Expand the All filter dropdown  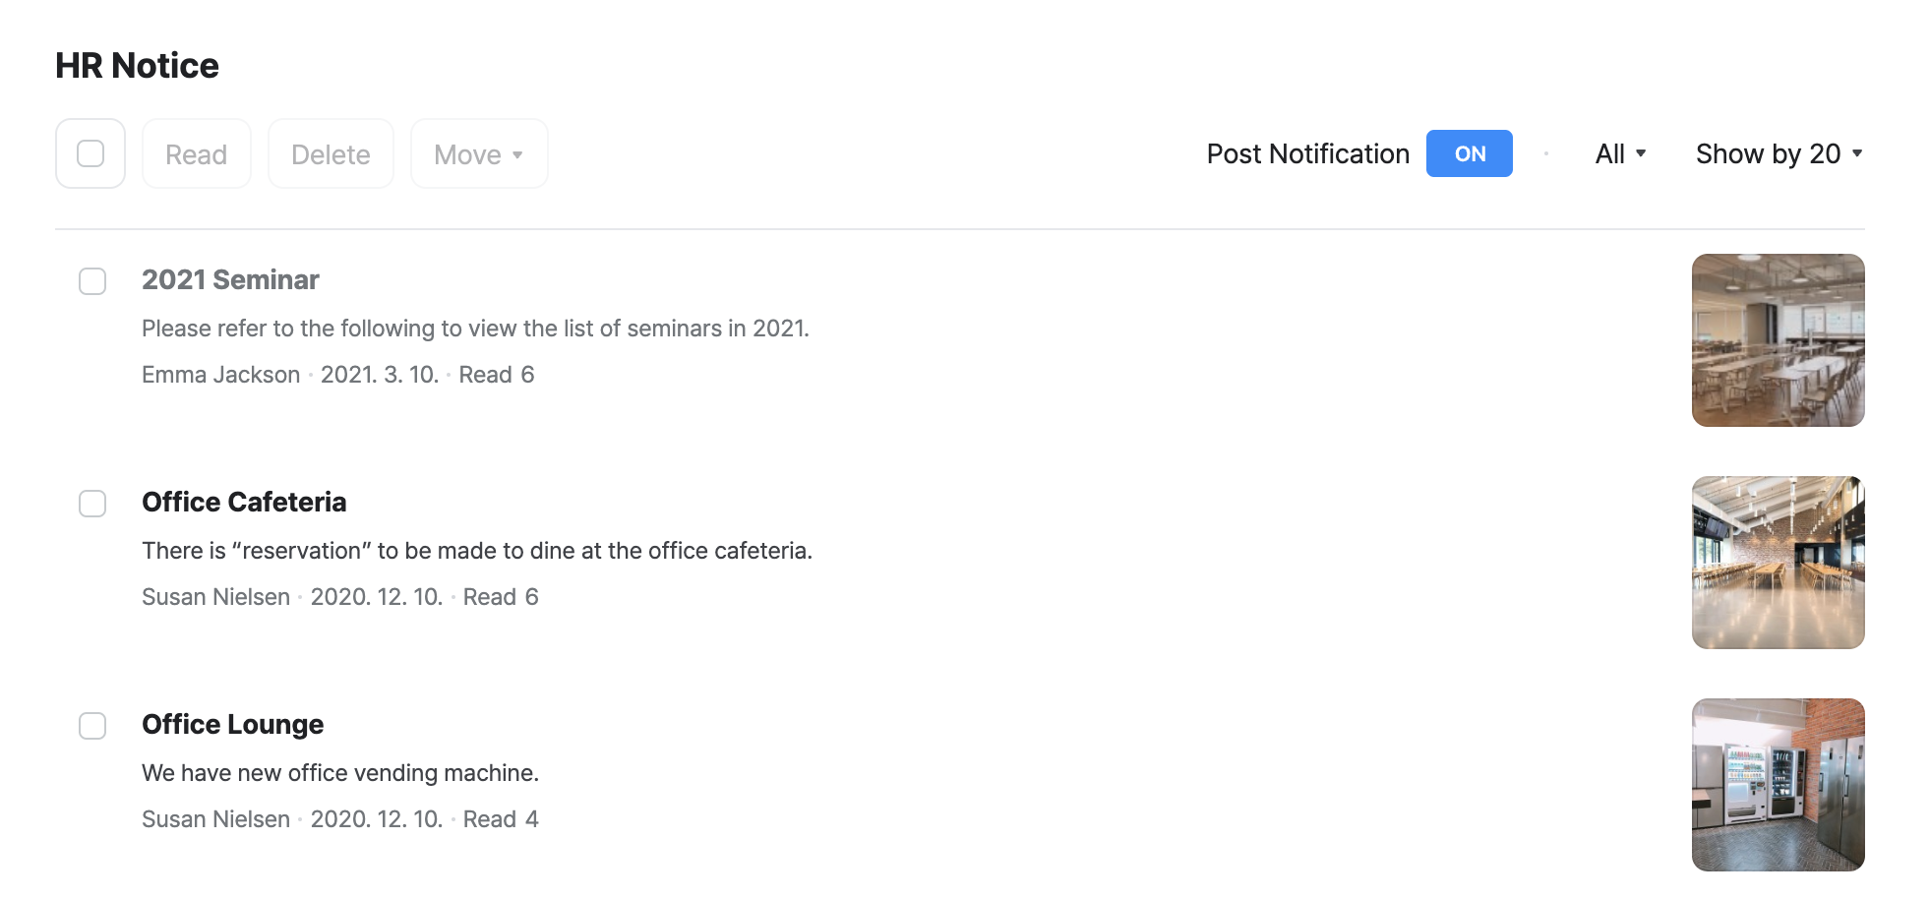pos(1620,153)
